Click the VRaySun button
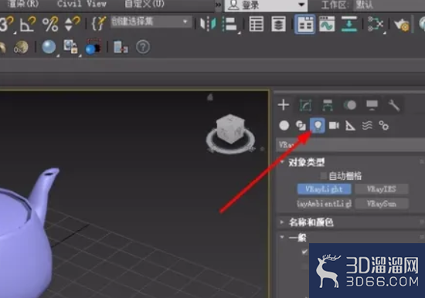 [382, 204]
